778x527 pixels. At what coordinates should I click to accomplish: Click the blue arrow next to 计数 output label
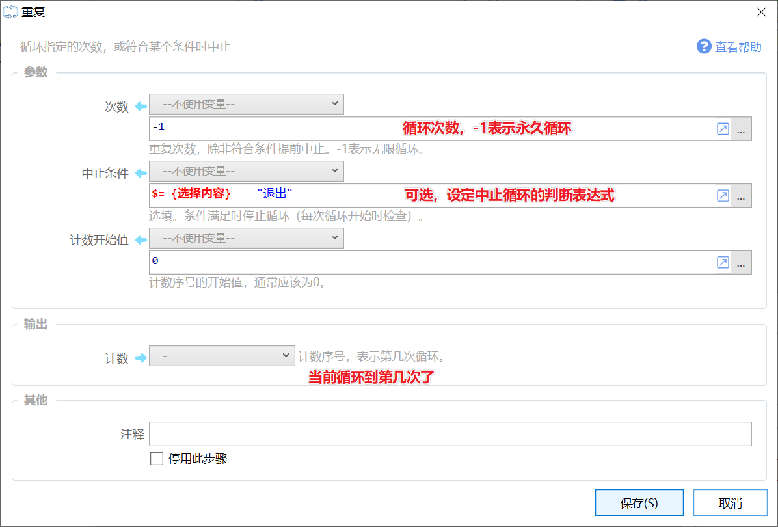click(x=141, y=358)
